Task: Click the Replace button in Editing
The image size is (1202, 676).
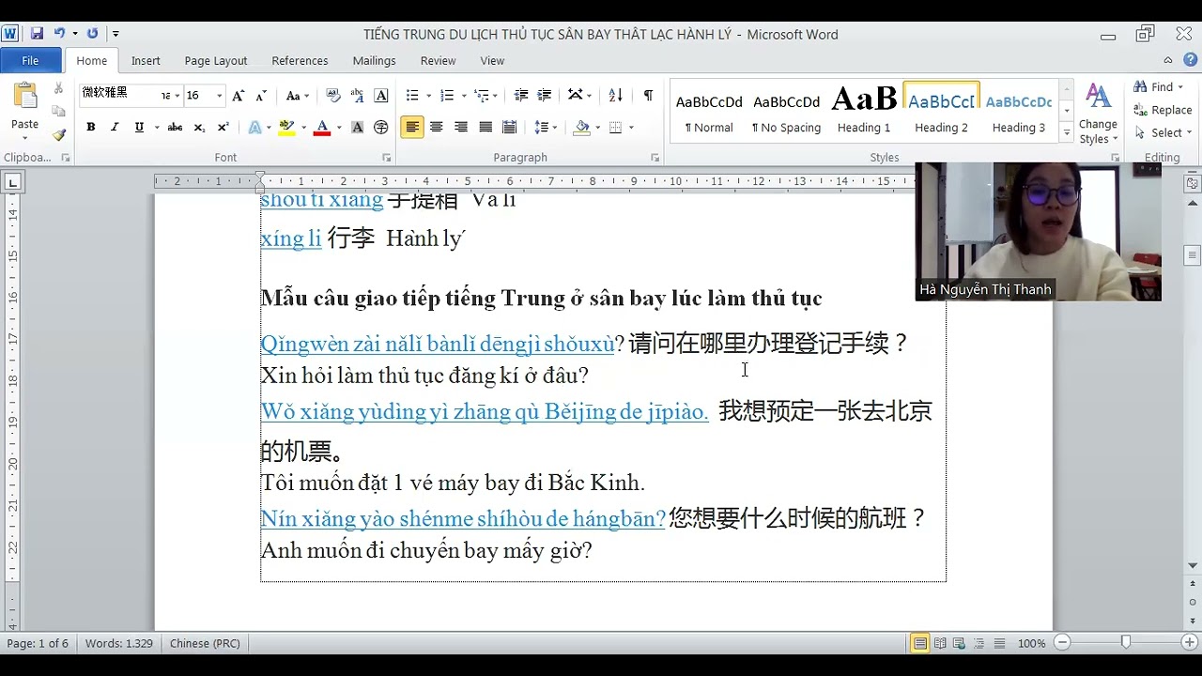Action: tap(1163, 110)
